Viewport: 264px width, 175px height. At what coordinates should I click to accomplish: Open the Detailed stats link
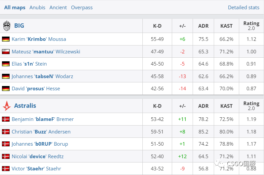[x=244, y=7]
